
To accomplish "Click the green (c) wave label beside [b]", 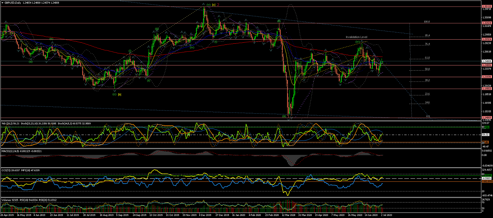I will pyautogui.click(x=114, y=94).
